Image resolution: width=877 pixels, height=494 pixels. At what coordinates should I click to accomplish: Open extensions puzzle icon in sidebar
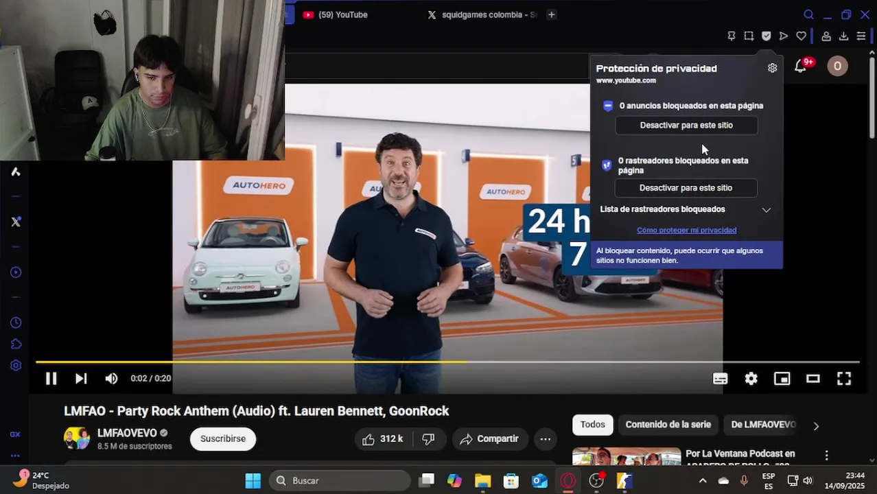(16, 344)
